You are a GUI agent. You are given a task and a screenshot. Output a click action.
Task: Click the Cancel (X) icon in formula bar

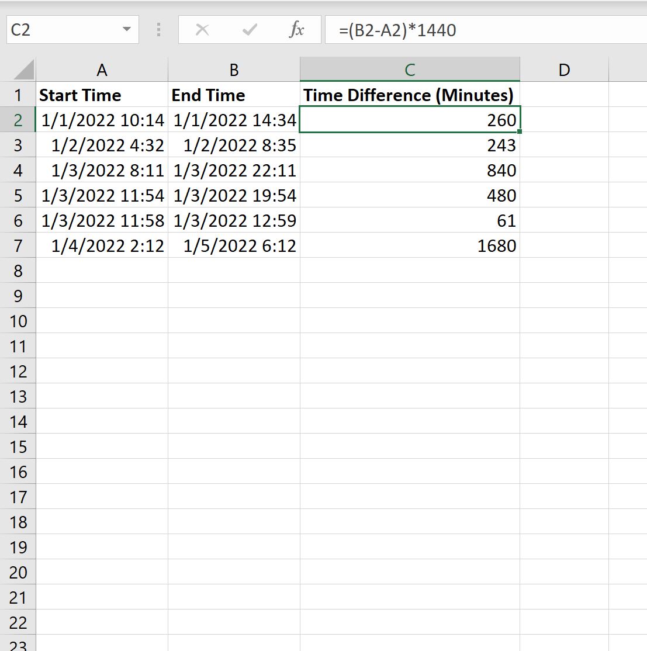202,29
